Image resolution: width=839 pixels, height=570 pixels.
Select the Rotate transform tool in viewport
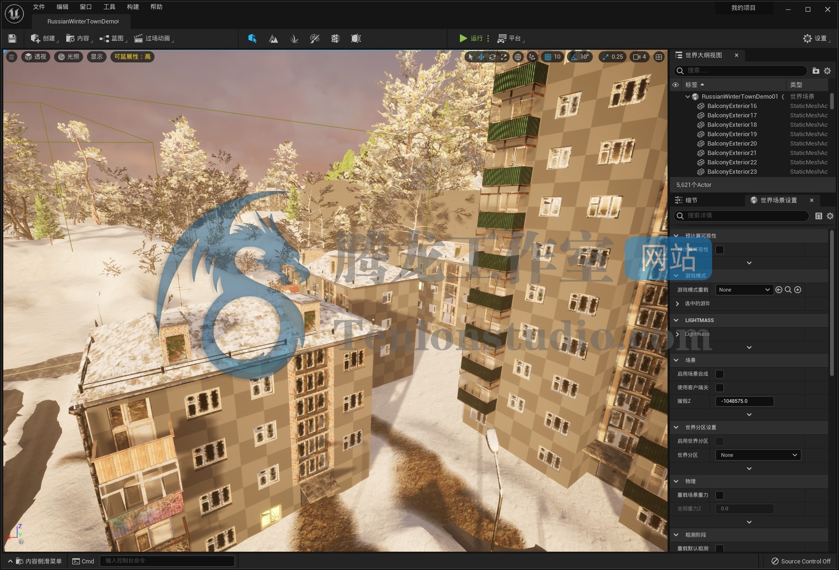click(492, 57)
